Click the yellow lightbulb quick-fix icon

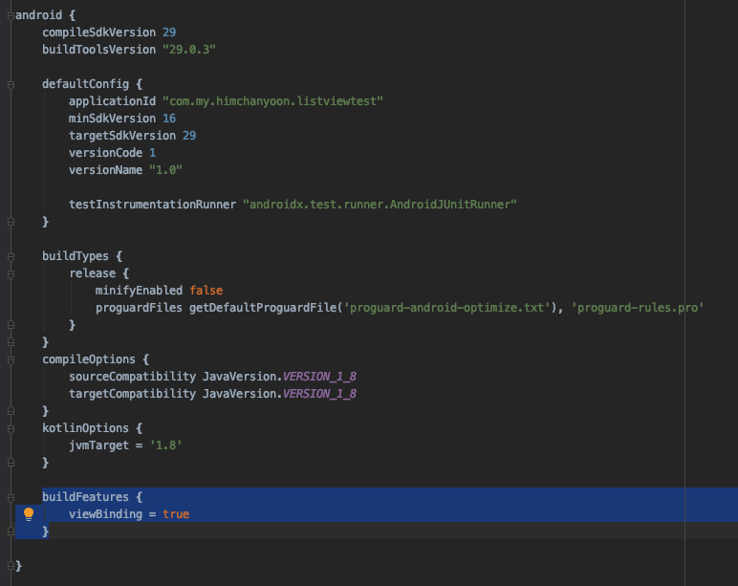(x=29, y=514)
